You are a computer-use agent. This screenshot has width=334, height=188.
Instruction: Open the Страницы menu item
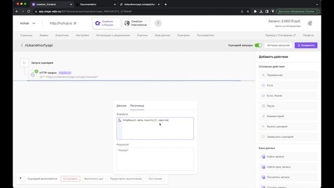point(26,36)
